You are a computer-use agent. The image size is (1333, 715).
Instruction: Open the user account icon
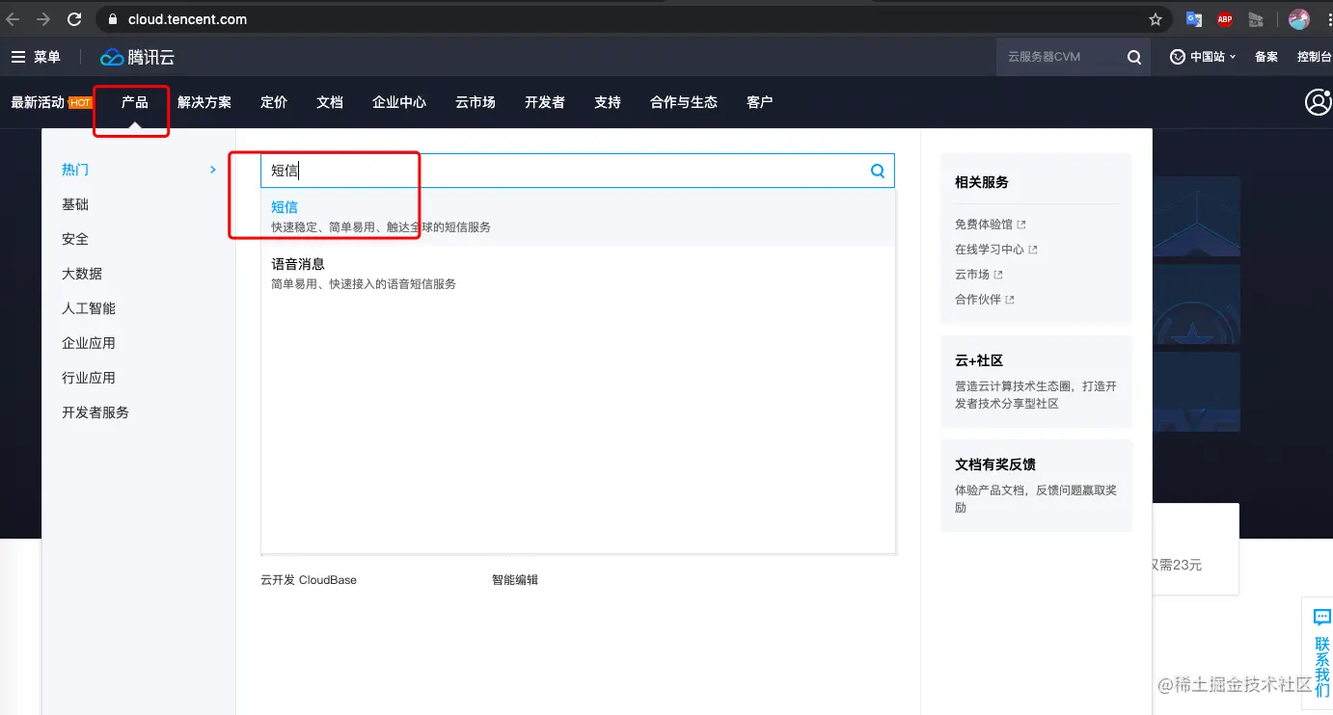[1318, 102]
